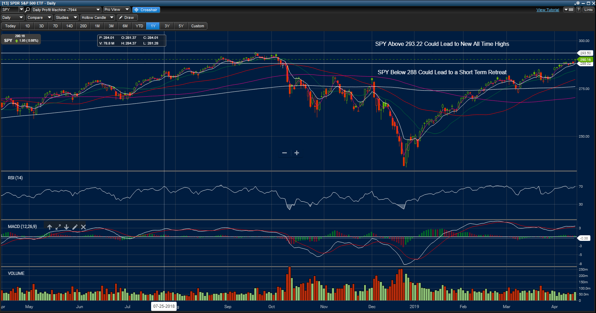Open the Draw tools pencil button
Screen dimensions: 596x313
pyautogui.click(x=127, y=18)
